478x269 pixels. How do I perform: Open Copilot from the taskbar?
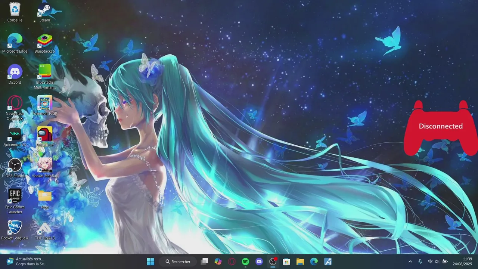218,262
